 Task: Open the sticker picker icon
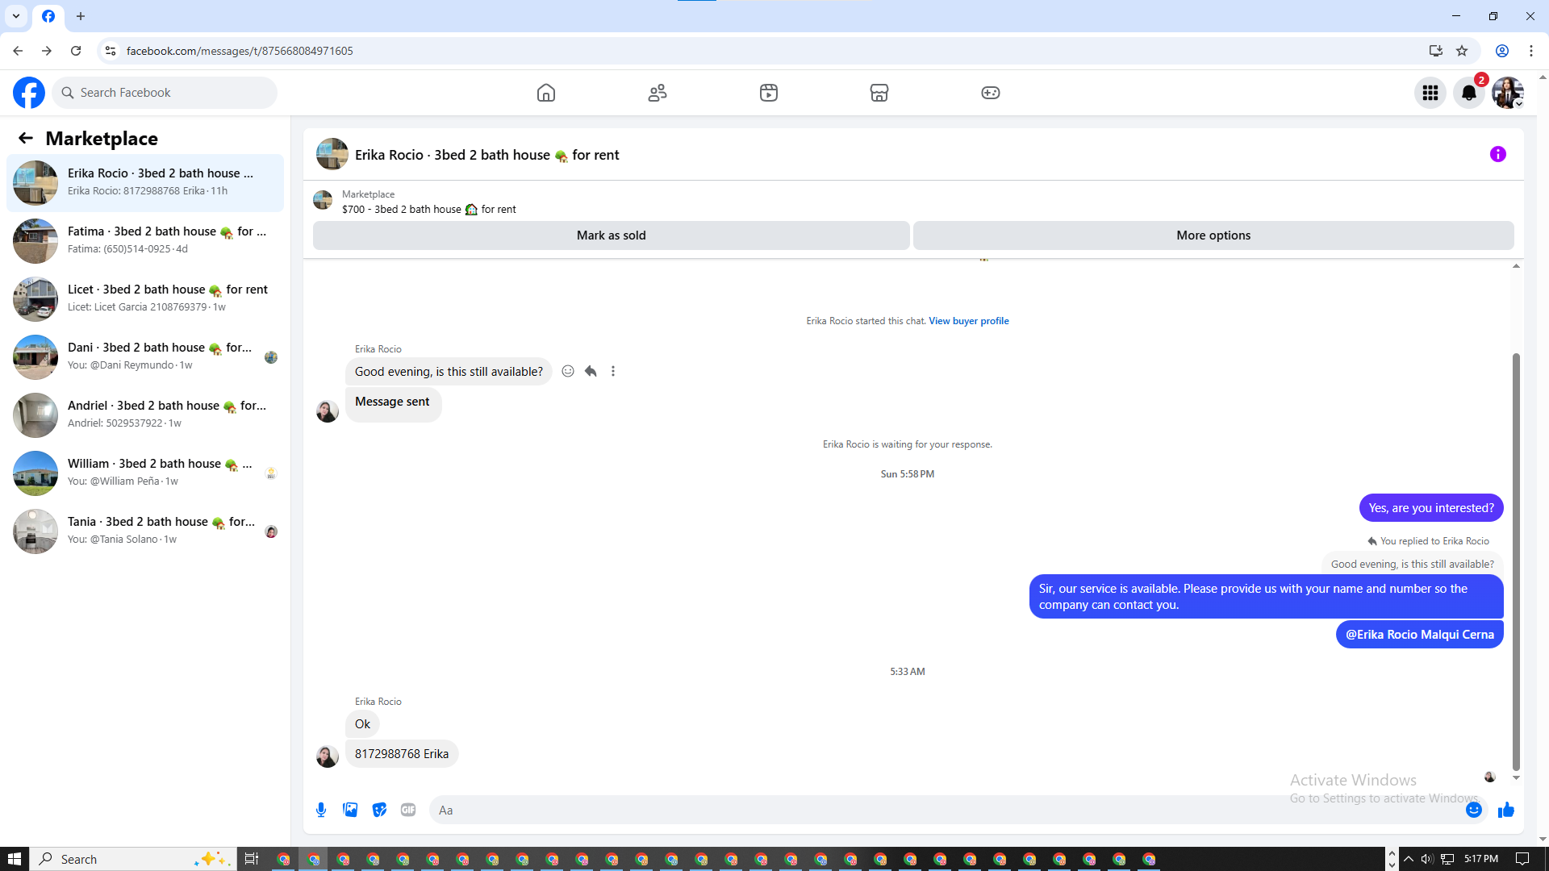click(x=379, y=810)
